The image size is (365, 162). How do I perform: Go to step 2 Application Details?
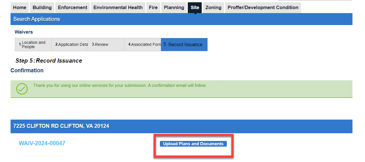(70, 45)
